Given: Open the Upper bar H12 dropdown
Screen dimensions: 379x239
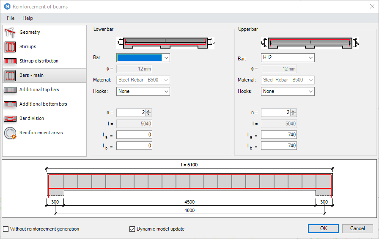Looking at the screenshot, I should pos(288,58).
